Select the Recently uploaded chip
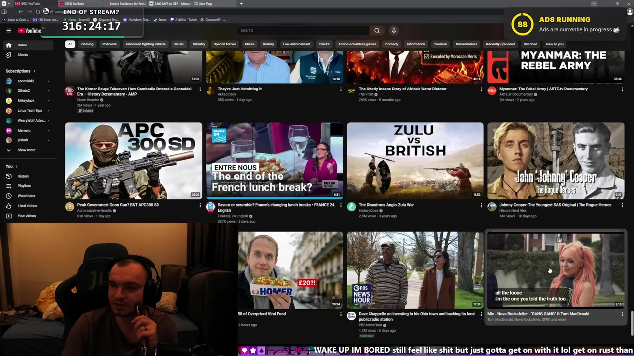 [x=500, y=44]
